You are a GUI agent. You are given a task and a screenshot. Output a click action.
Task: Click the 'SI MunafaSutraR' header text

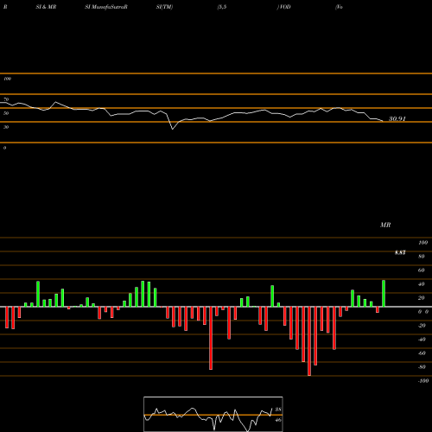tap(106, 7)
